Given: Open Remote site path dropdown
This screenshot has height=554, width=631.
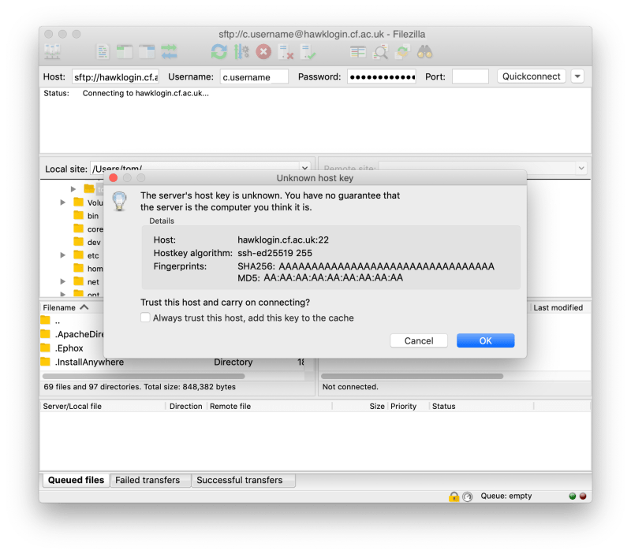Looking at the screenshot, I should [x=581, y=168].
